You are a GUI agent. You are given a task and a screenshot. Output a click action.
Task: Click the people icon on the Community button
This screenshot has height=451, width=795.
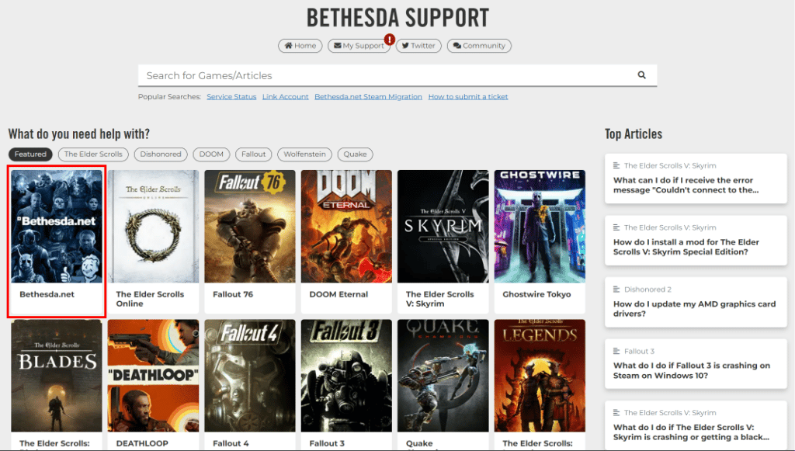[x=457, y=45]
